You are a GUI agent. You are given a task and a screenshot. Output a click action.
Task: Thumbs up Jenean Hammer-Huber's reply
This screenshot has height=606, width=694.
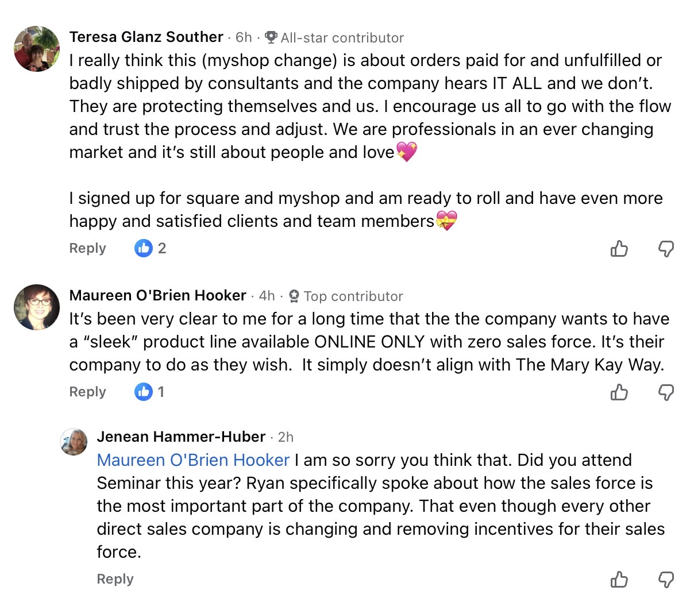tap(619, 580)
